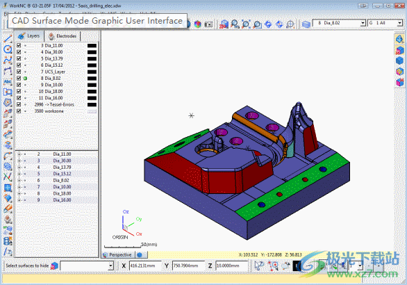Screen dimensions: 407x285
Task: Select the red-and-green crossing curves tool
Action: pyautogui.click(x=8, y=177)
